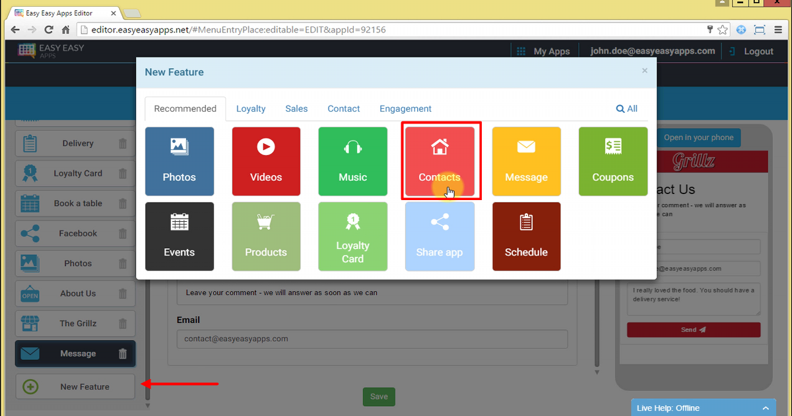Search all features using All link
Viewport: 792px width, 416px height.
coord(627,109)
